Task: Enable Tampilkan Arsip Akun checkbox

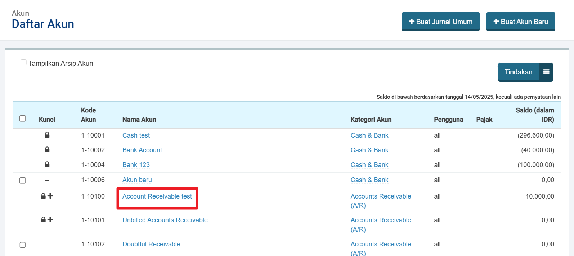Action: (x=23, y=62)
